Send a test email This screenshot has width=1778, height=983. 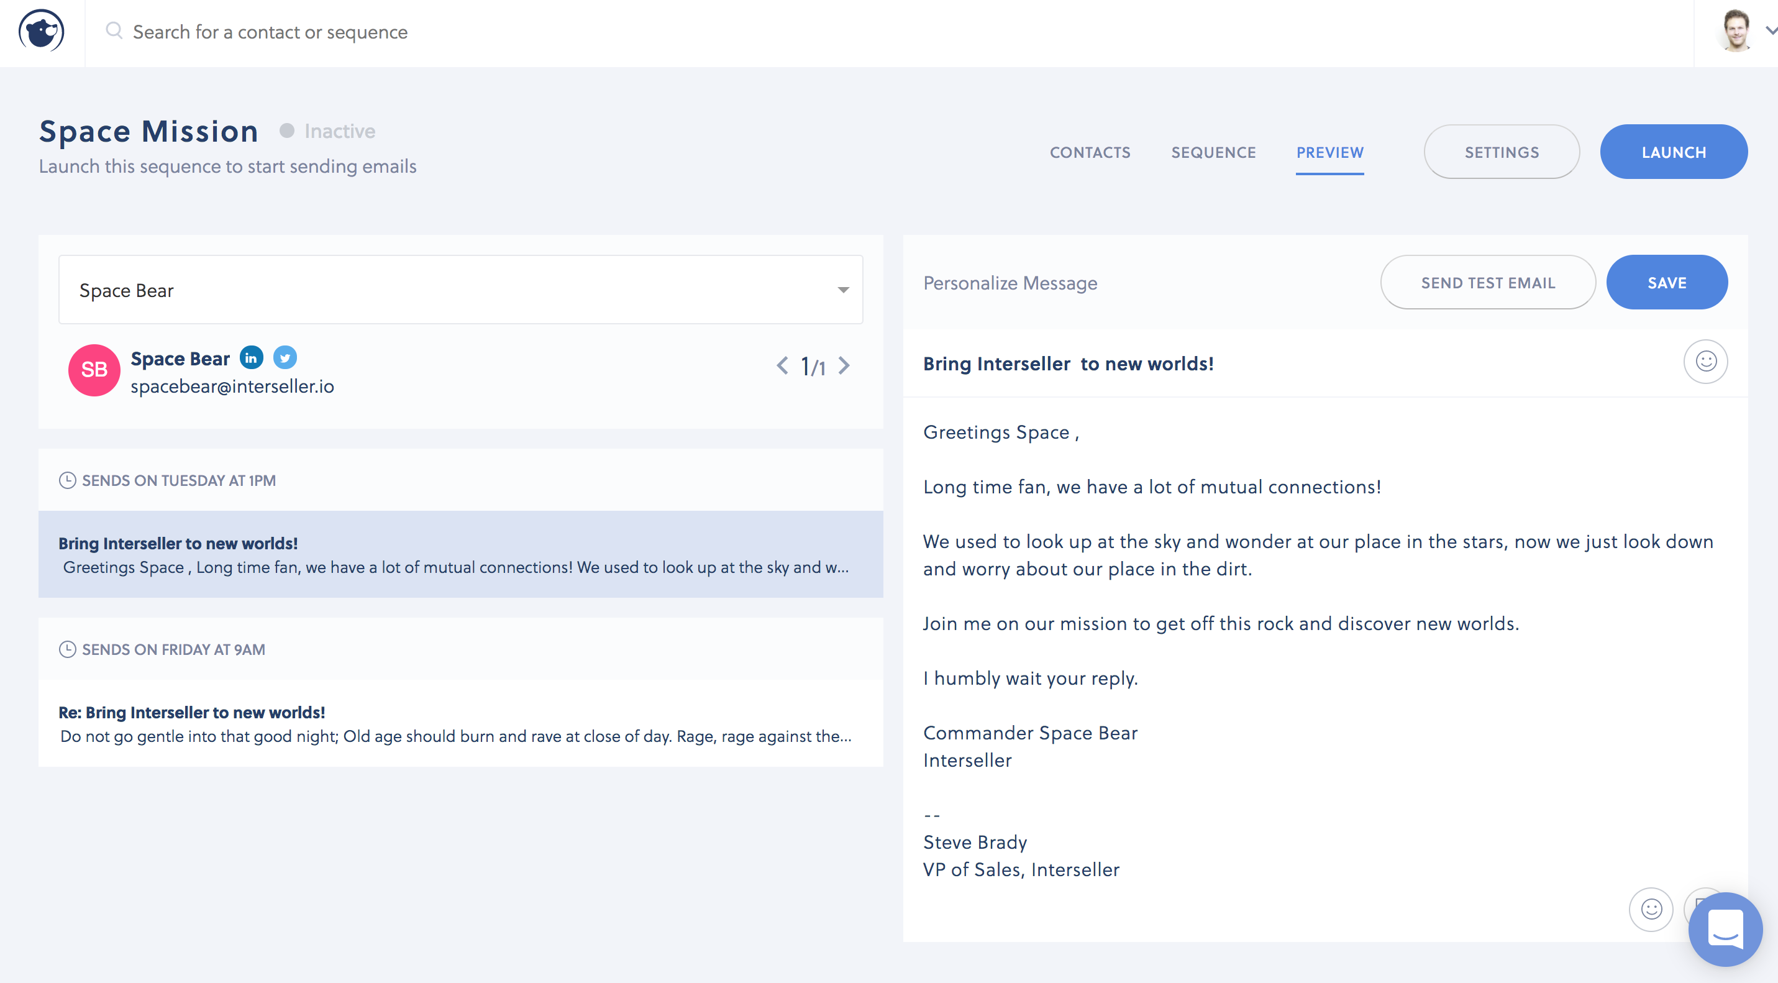click(1488, 282)
